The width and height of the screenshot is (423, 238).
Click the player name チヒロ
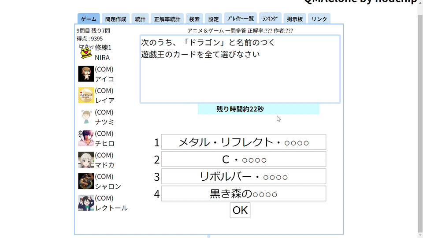[x=105, y=143]
